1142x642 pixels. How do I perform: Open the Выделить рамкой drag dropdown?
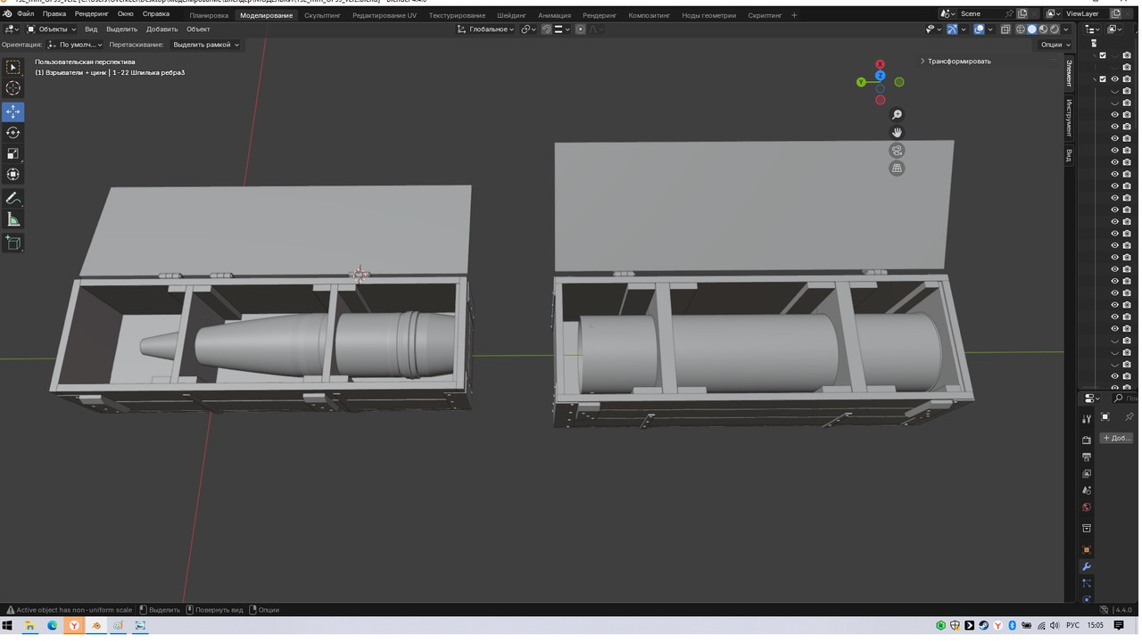(205, 45)
